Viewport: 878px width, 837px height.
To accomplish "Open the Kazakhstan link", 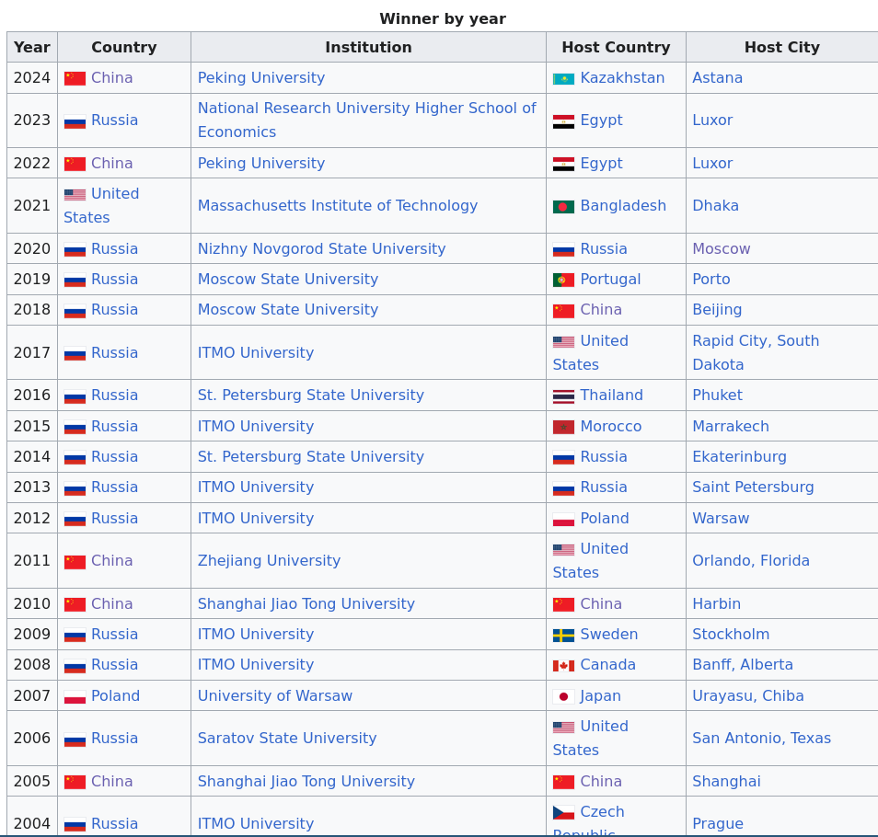I will coord(622,78).
